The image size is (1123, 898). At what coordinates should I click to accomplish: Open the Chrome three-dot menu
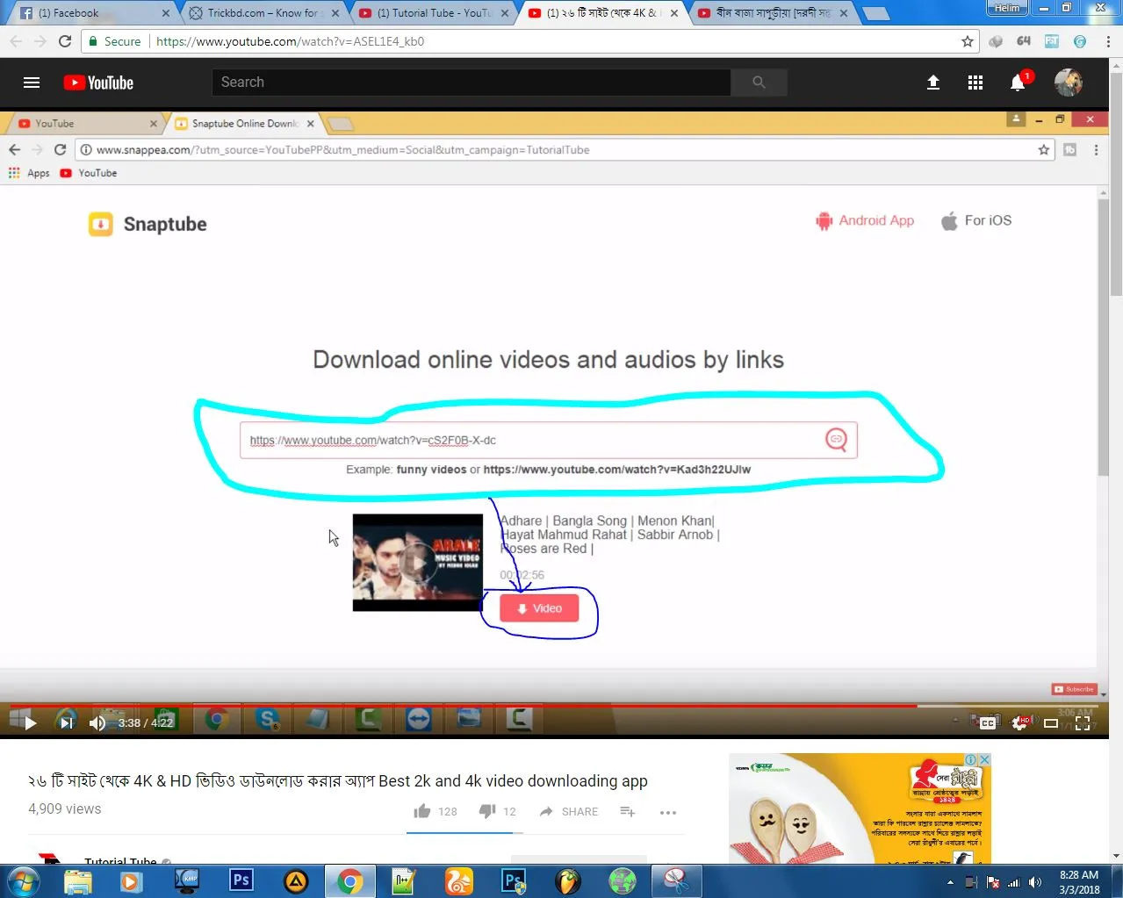pos(1108,41)
